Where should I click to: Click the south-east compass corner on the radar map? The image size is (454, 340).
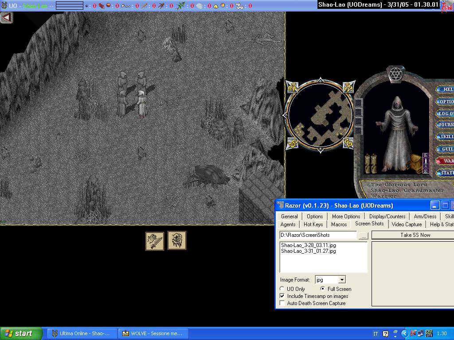(x=349, y=144)
